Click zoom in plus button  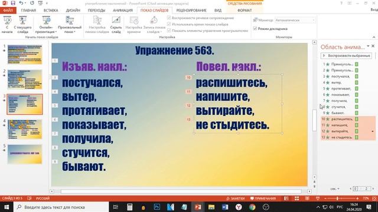tap(357, 198)
